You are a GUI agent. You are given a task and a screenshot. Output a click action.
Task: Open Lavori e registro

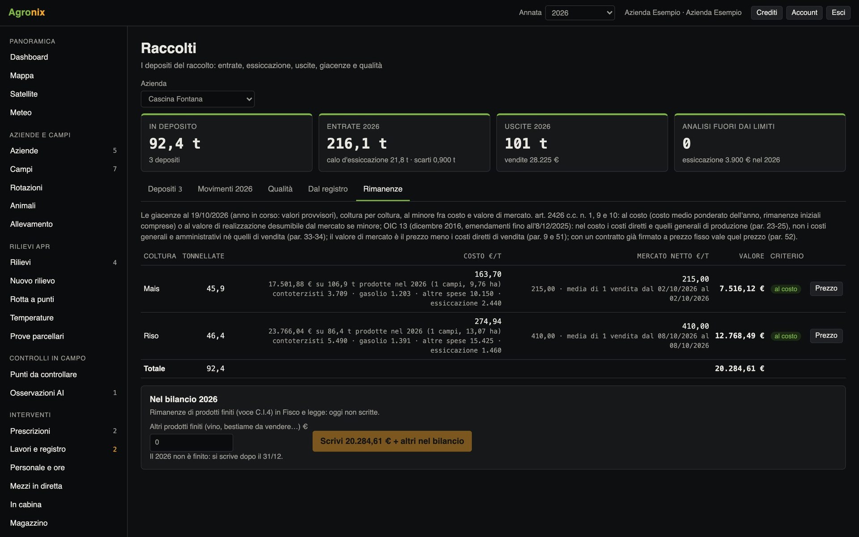(x=64, y=449)
